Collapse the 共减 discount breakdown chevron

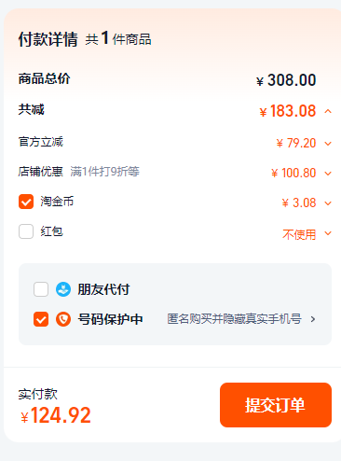pos(328,111)
